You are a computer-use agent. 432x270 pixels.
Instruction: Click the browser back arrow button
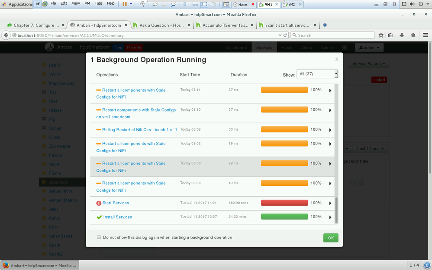[6, 35]
